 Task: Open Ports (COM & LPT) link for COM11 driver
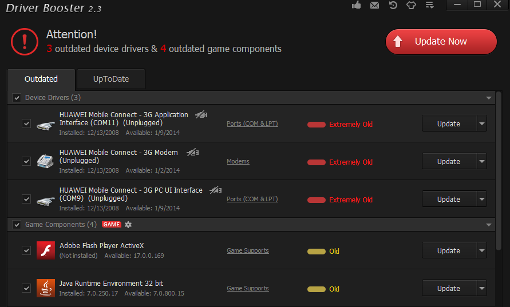coord(252,123)
